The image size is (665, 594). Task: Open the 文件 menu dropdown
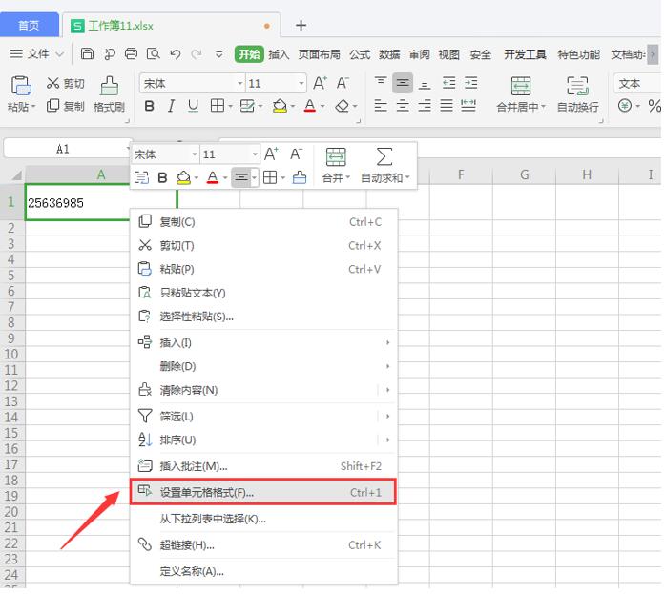37,53
